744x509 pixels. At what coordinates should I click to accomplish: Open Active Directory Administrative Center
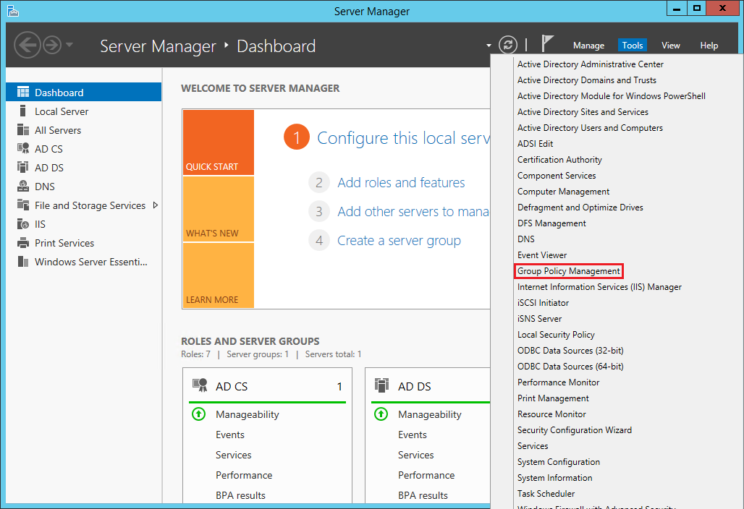591,64
